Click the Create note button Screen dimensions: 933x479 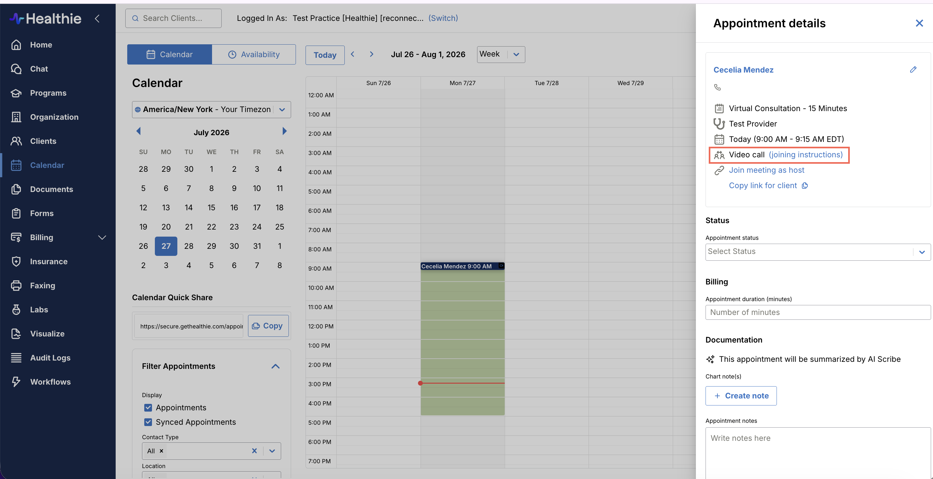click(x=741, y=396)
